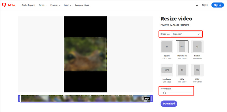Select the Portrait 4:5 preset
Image resolution: width=227 pixels, height=112 pixels.
pyautogui.click(x=197, y=47)
